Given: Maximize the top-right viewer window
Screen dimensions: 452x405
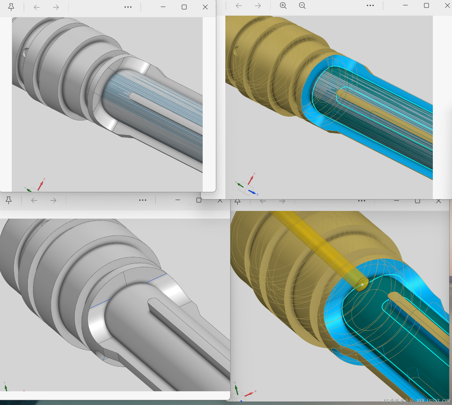Looking at the screenshot, I should (x=426, y=5).
